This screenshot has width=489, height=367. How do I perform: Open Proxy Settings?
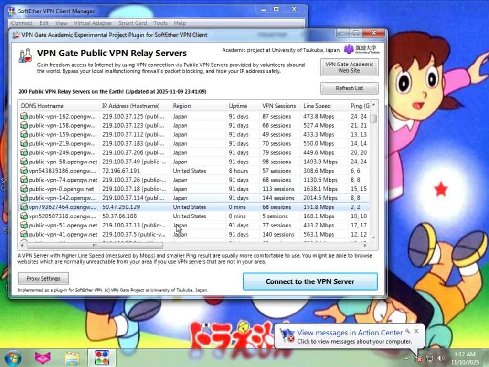43,279
